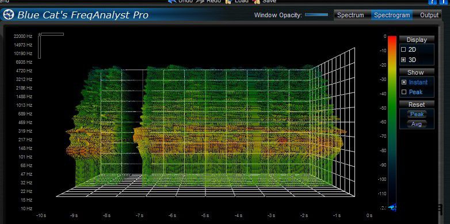The image size is (450, 224).
Task: Adjust the Window Opacity slider
Action: [x=316, y=14]
